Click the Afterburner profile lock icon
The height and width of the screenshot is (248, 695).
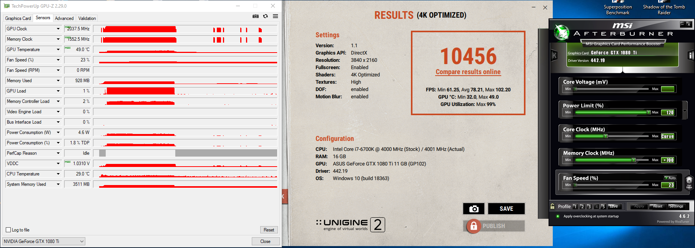click(x=552, y=206)
